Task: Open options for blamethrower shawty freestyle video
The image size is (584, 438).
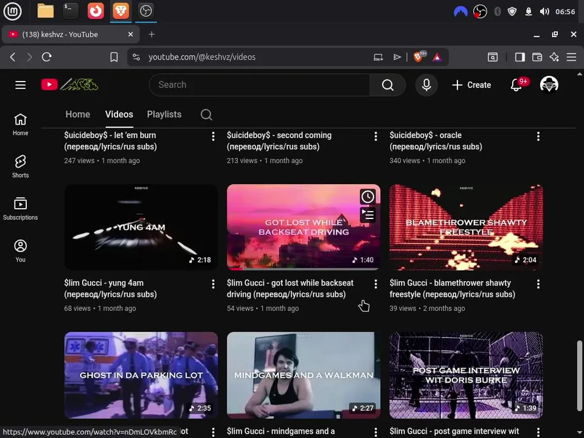Action: 538,284
